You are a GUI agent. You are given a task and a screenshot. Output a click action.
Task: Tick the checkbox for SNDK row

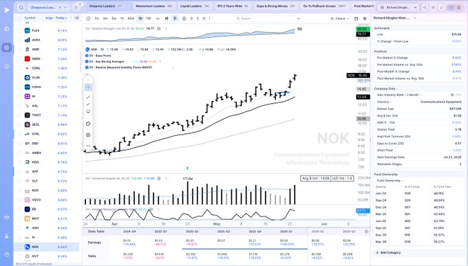pos(19,58)
